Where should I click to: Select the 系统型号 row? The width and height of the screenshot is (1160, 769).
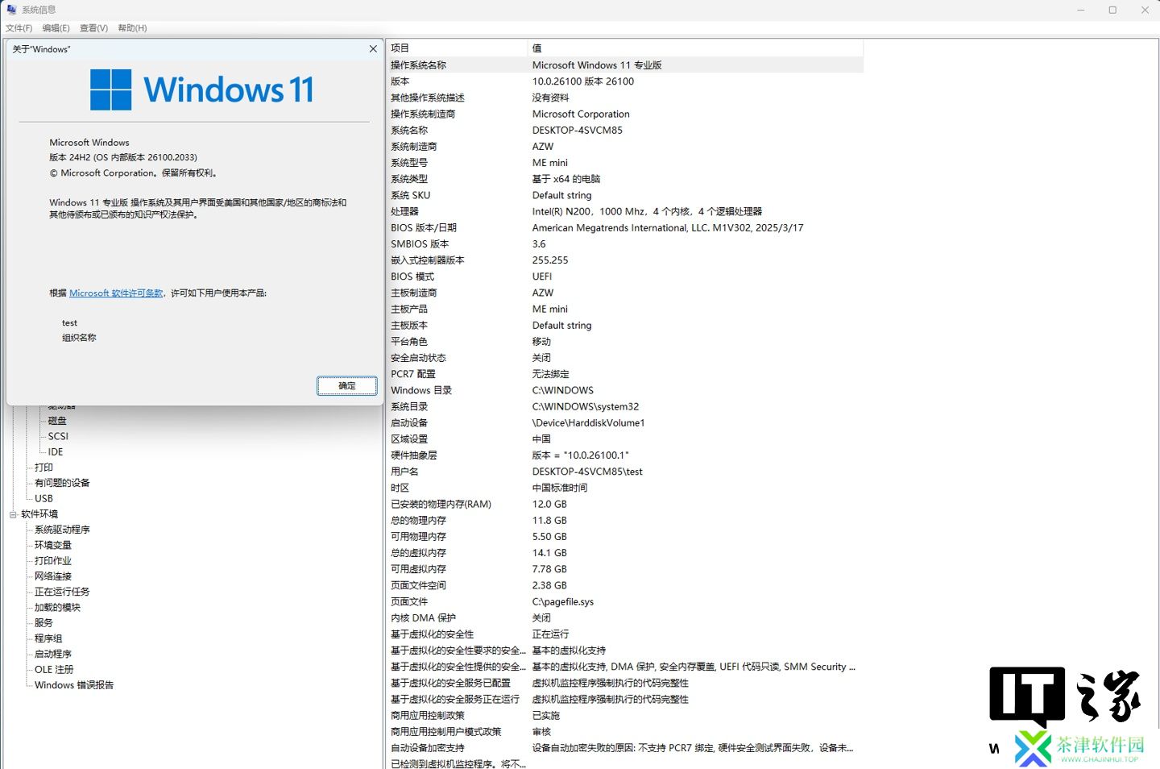click(x=624, y=163)
